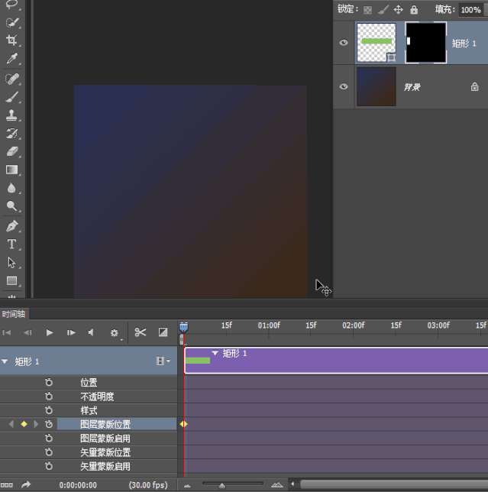Viewport: 488px width, 492px height.
Task: Click the Fill 100% field
Action: (470, 10)
